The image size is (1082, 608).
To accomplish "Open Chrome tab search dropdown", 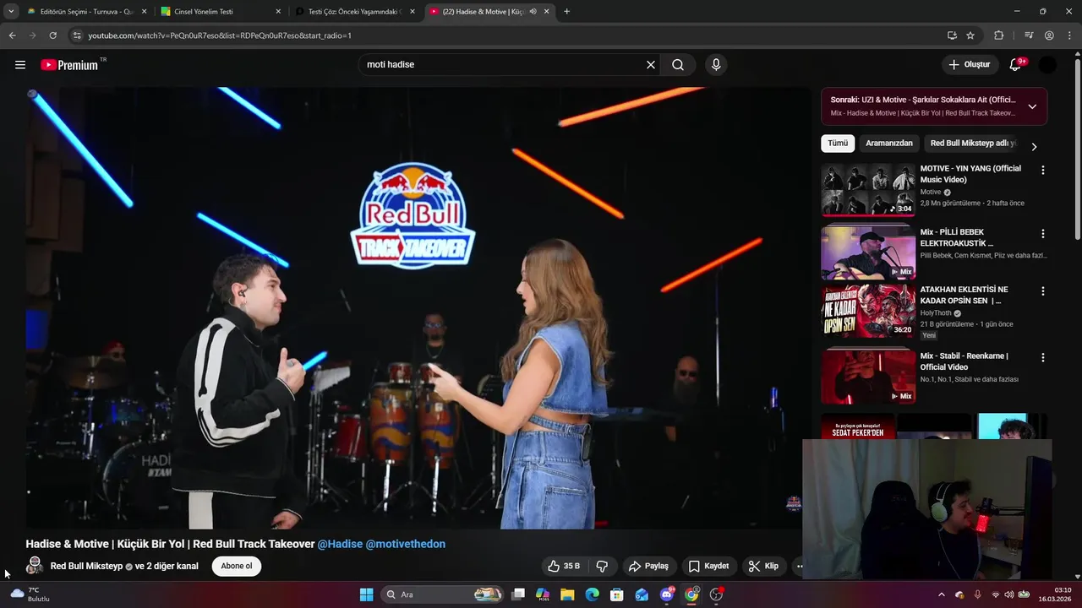I will (x=11, y=12).
